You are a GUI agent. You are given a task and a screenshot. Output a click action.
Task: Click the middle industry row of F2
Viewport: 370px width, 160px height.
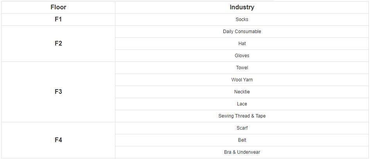pos(242,44)
